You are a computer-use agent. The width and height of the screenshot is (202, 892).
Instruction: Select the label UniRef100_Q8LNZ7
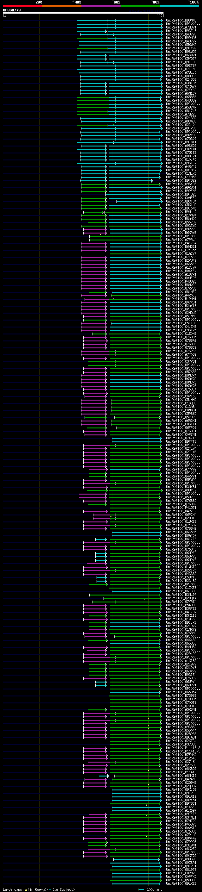point(181,292)
